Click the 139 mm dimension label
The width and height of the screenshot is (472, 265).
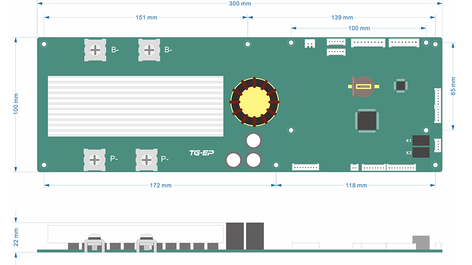pyautogui.click(x=342, y=18)
